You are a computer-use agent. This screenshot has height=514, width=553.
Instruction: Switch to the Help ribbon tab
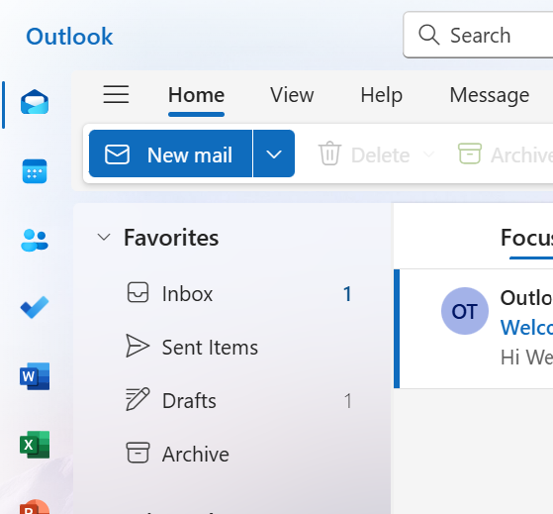point(381,95)
